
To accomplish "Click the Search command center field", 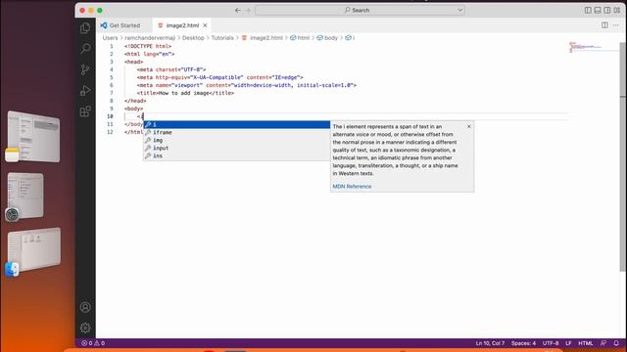I will (x=360, y=10).
